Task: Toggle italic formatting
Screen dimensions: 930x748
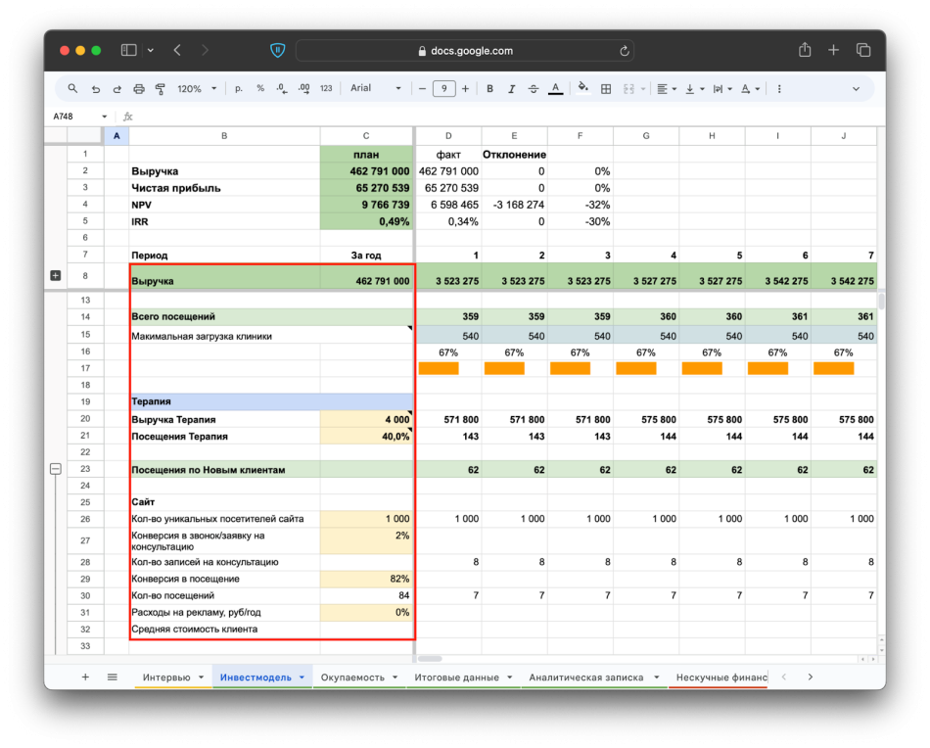Action: [x=511, y=88]
